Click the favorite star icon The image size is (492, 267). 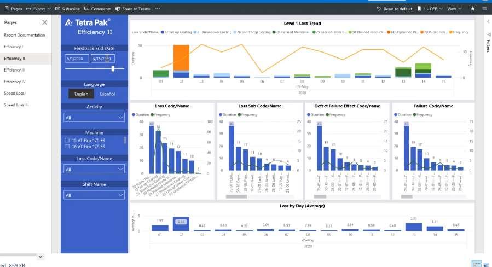click(472, 8)
